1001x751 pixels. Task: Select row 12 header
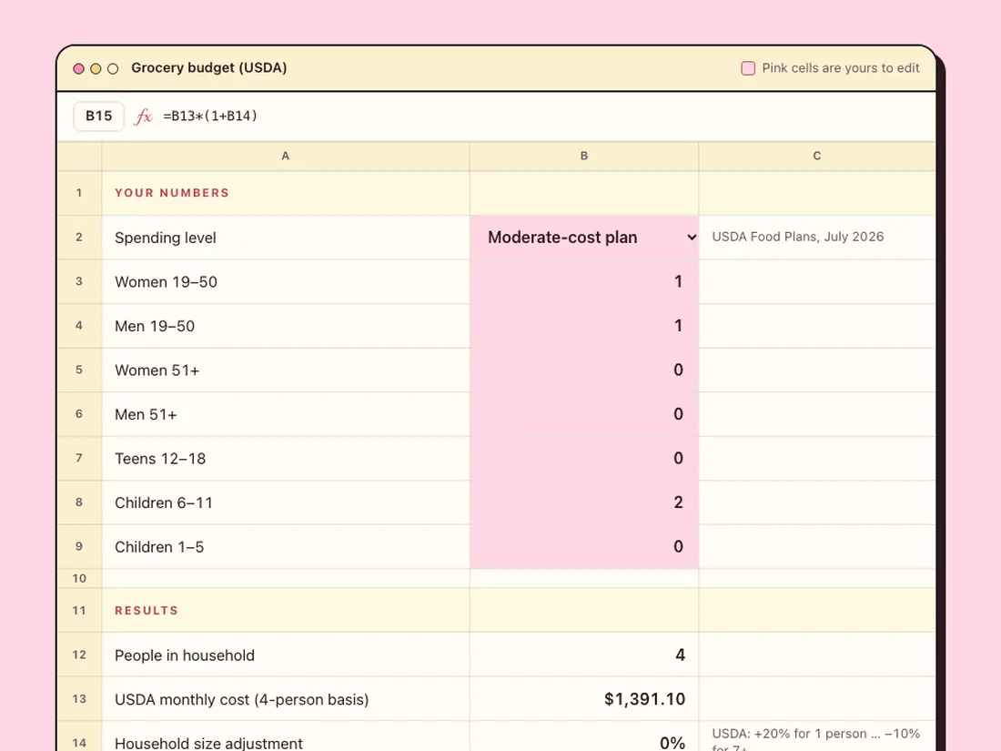click(x=79, y=655)
